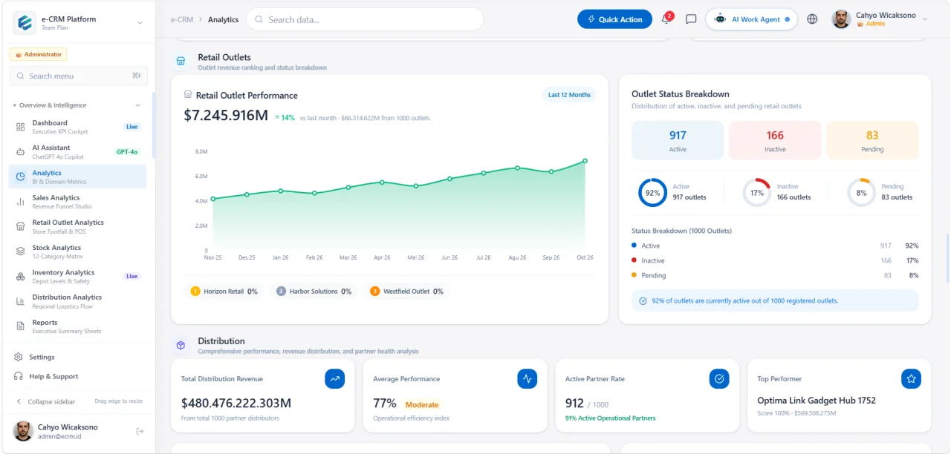This screenshot has height=454, width=951.
Task: Click the e-CRM breadcrumb link
Action: (x=181, y=19)
